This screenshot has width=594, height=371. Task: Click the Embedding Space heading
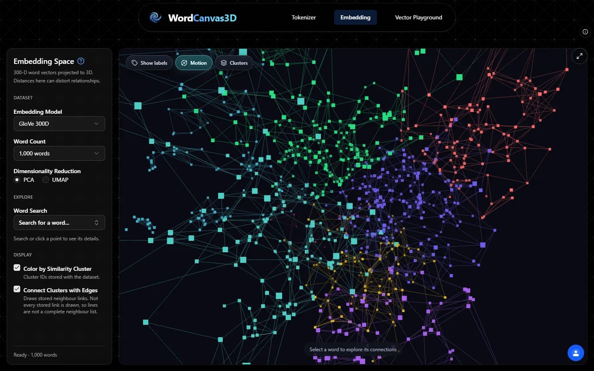tap(44, 61)
